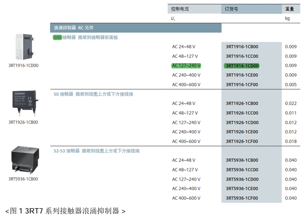Click the S2-S3 接触器 subsection heading
This screenshot has width=304, height=223.
[x=97, y=151]
